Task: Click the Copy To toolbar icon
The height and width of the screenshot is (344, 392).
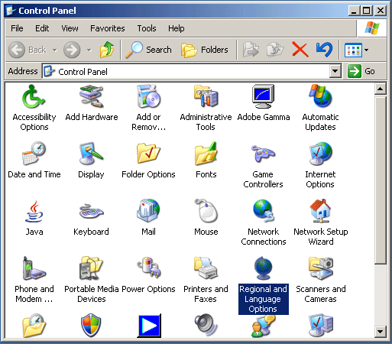Action: [x=275, y=50]
